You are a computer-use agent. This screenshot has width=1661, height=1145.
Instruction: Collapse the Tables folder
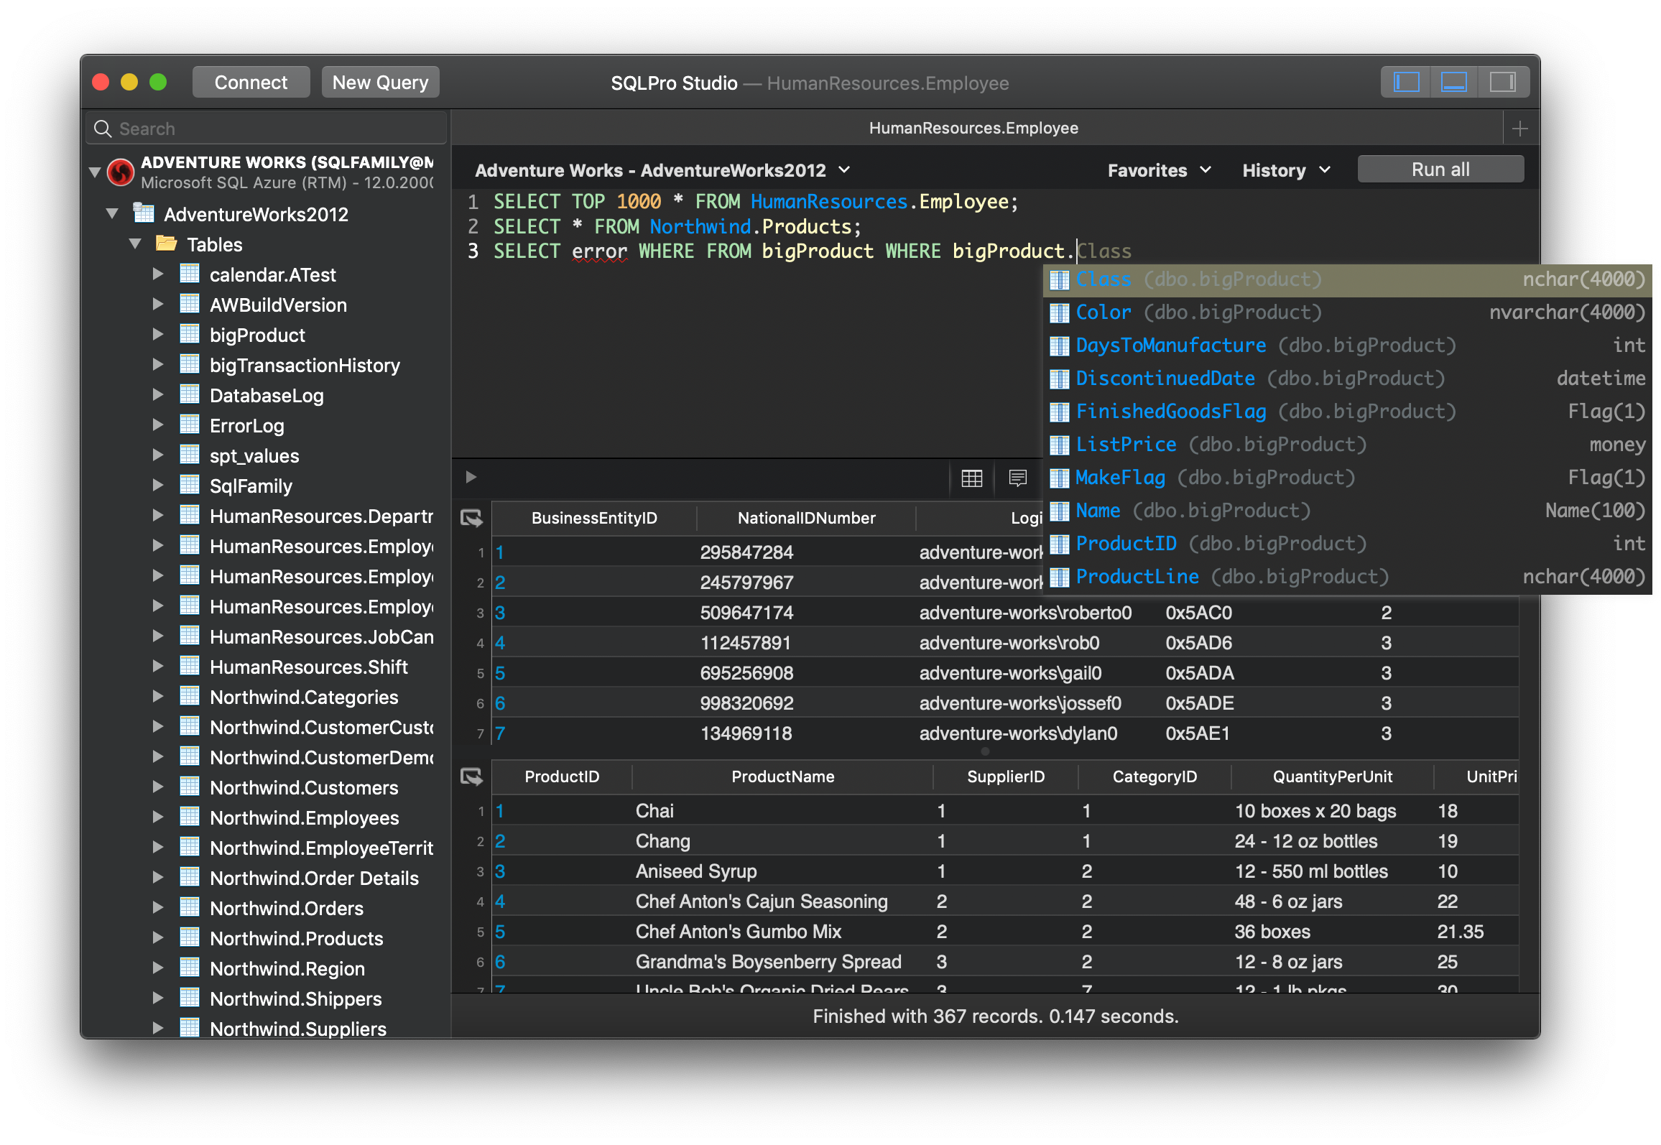[135, 244]
